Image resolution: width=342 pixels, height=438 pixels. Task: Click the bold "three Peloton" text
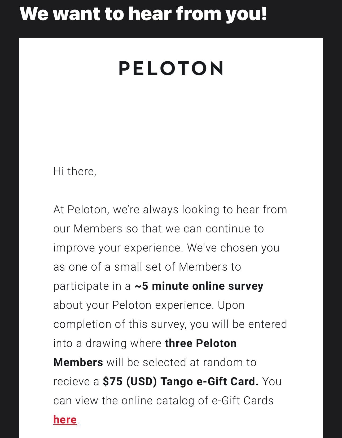(x=200, y=343)
